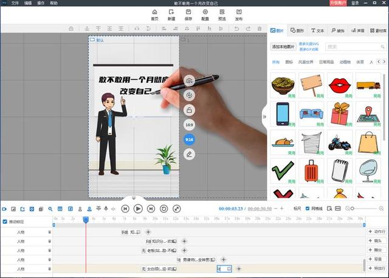Click the timeline zoom slider
Viewport: 389px width, 278px height.
[363, 209]
